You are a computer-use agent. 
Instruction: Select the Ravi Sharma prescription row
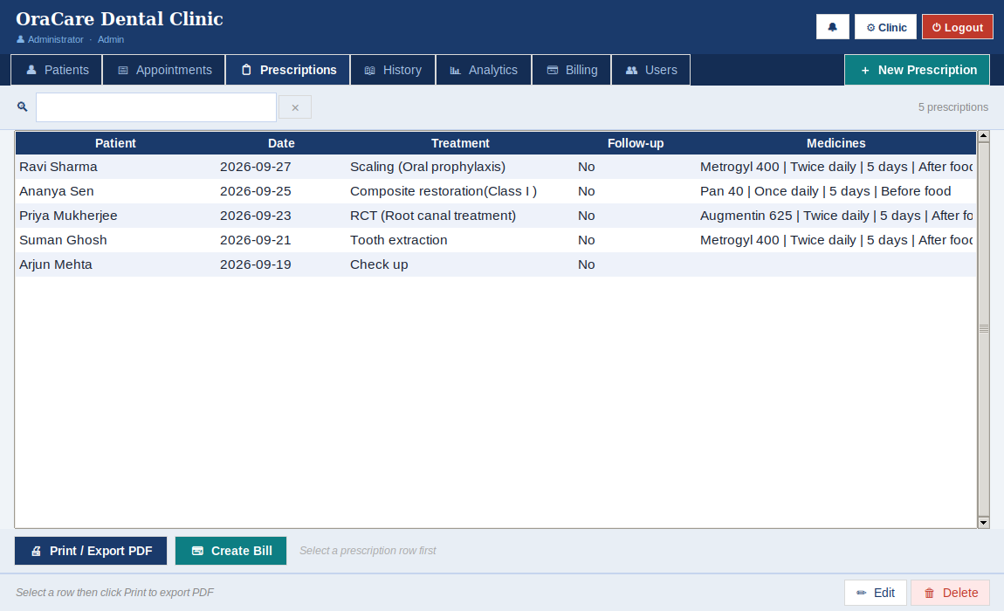[496, 167]
